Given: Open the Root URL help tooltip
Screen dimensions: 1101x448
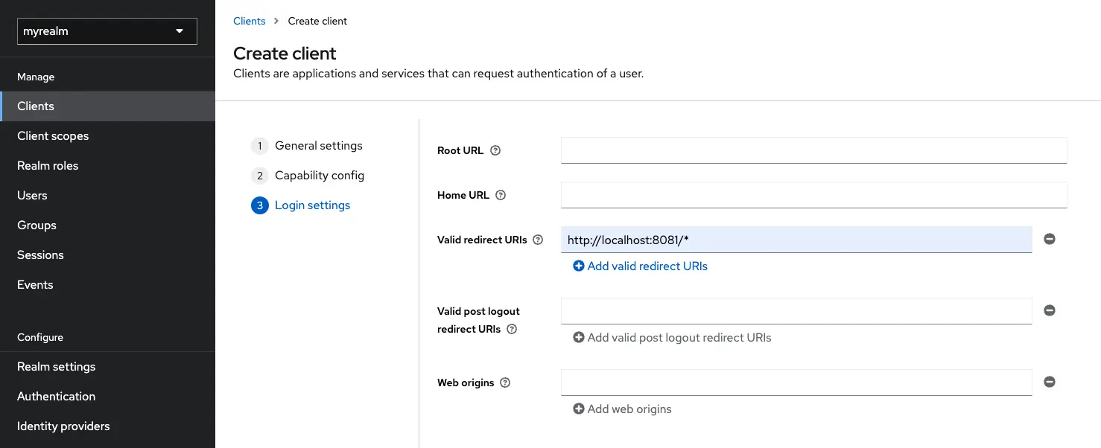Looking at the screenshot, I should (x=495, y=150).
